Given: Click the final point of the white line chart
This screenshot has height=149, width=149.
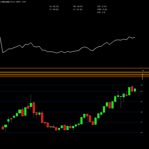Looking at the screenshot, I should click(135, 37).
